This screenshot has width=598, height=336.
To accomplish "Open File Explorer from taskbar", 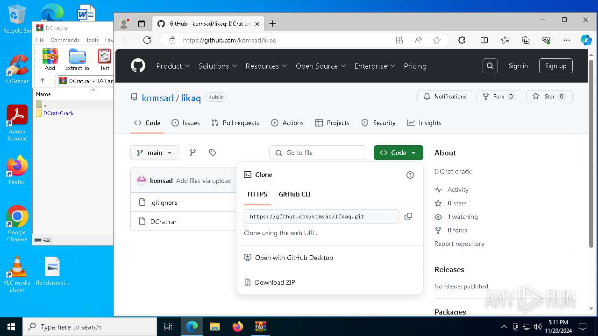I will click(x=214, y=327).
